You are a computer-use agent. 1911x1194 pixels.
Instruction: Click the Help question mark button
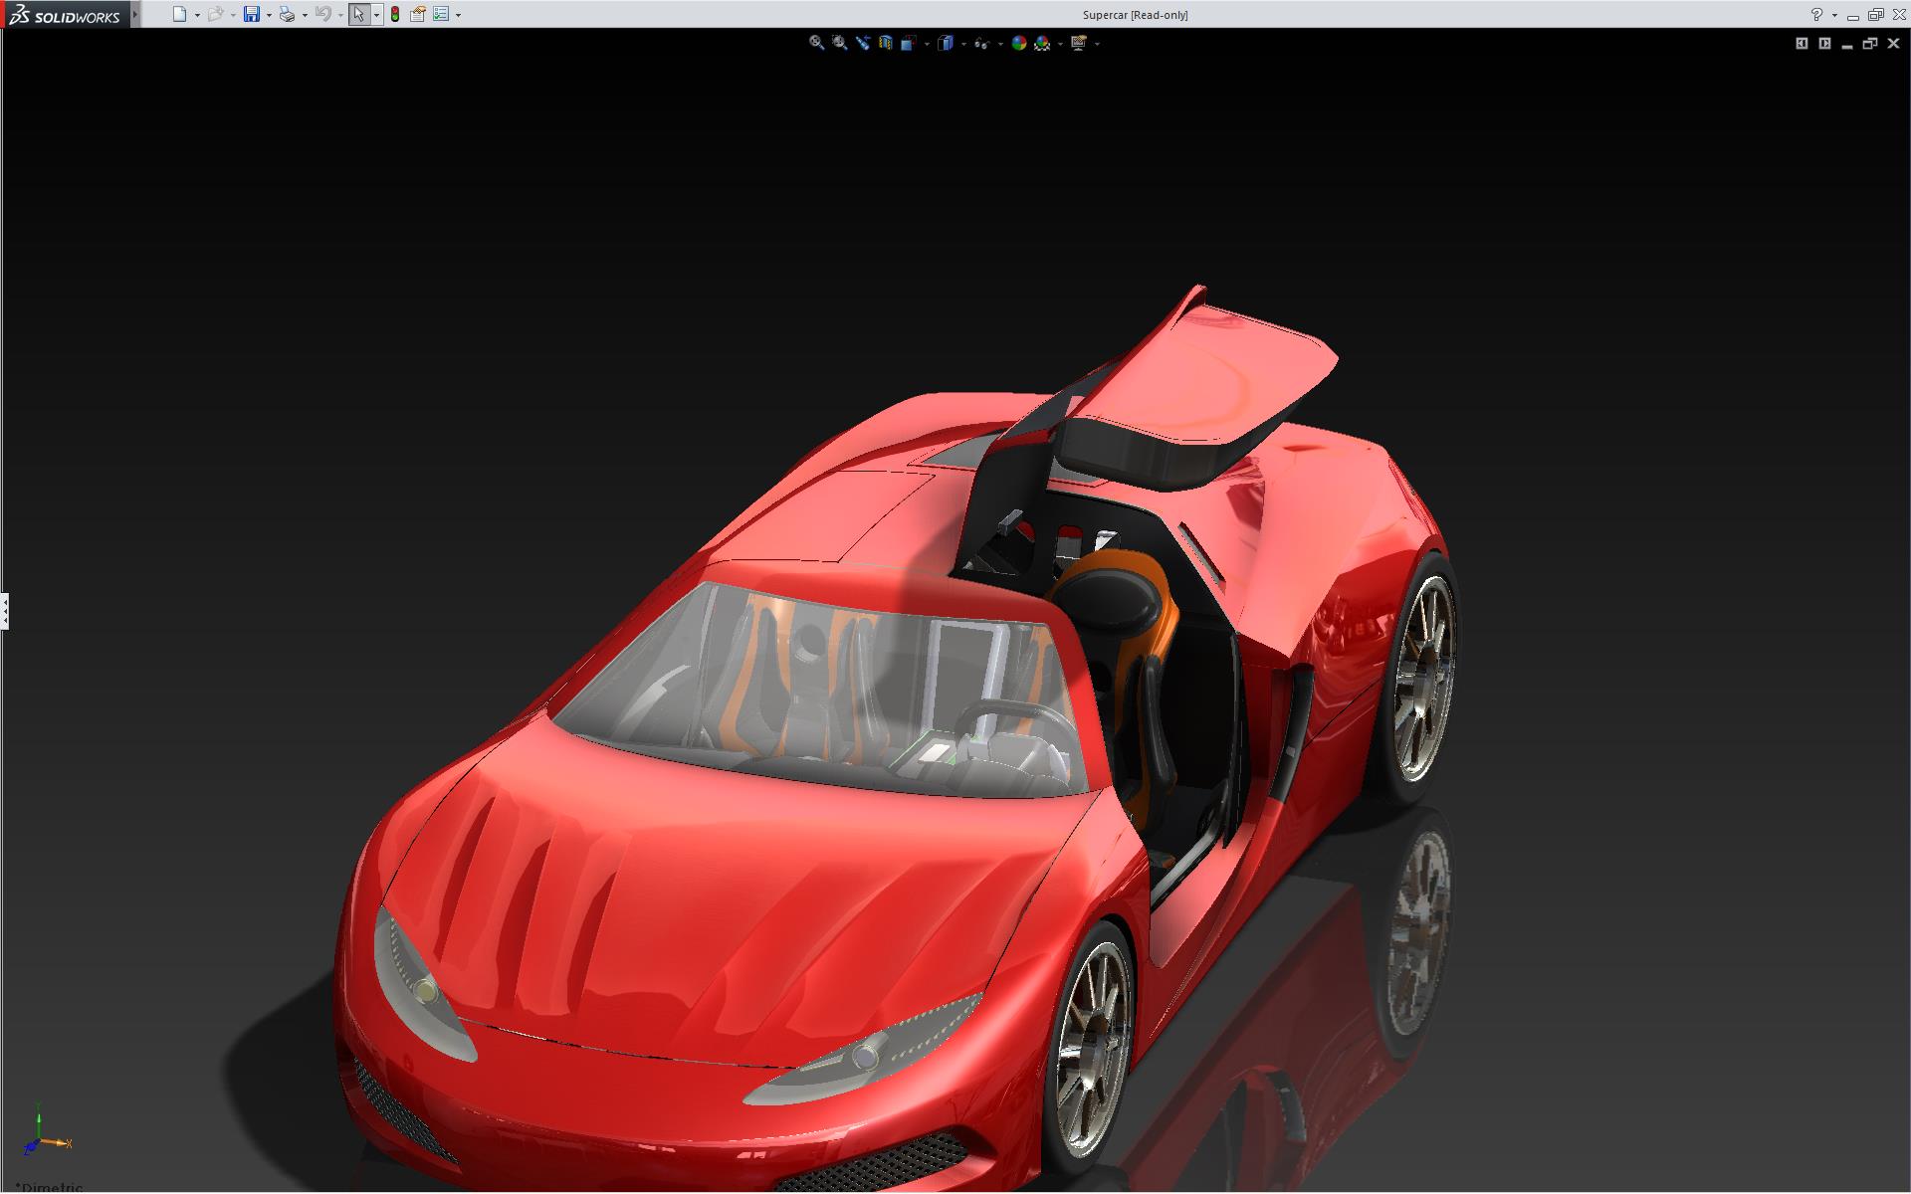pos(1816,14)
